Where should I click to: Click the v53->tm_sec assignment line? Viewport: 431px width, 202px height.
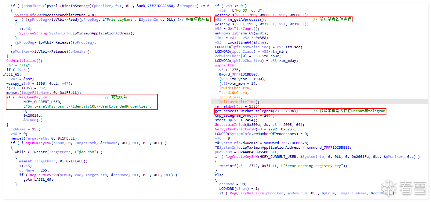tap(259, 47)
